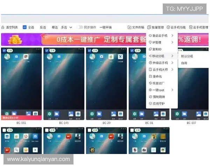Open the golden game icon in phone below BC-31
This screenshot has width=210, height=168.
pos(154,136)
